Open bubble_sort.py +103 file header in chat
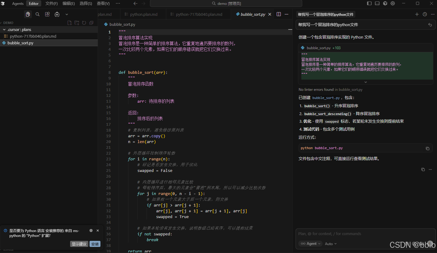Viewport: 437px width, 253px height. 365,48
